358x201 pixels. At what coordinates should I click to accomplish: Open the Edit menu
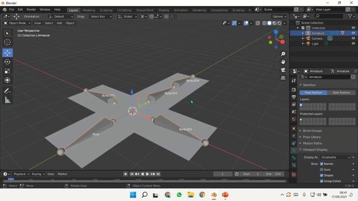20,9
